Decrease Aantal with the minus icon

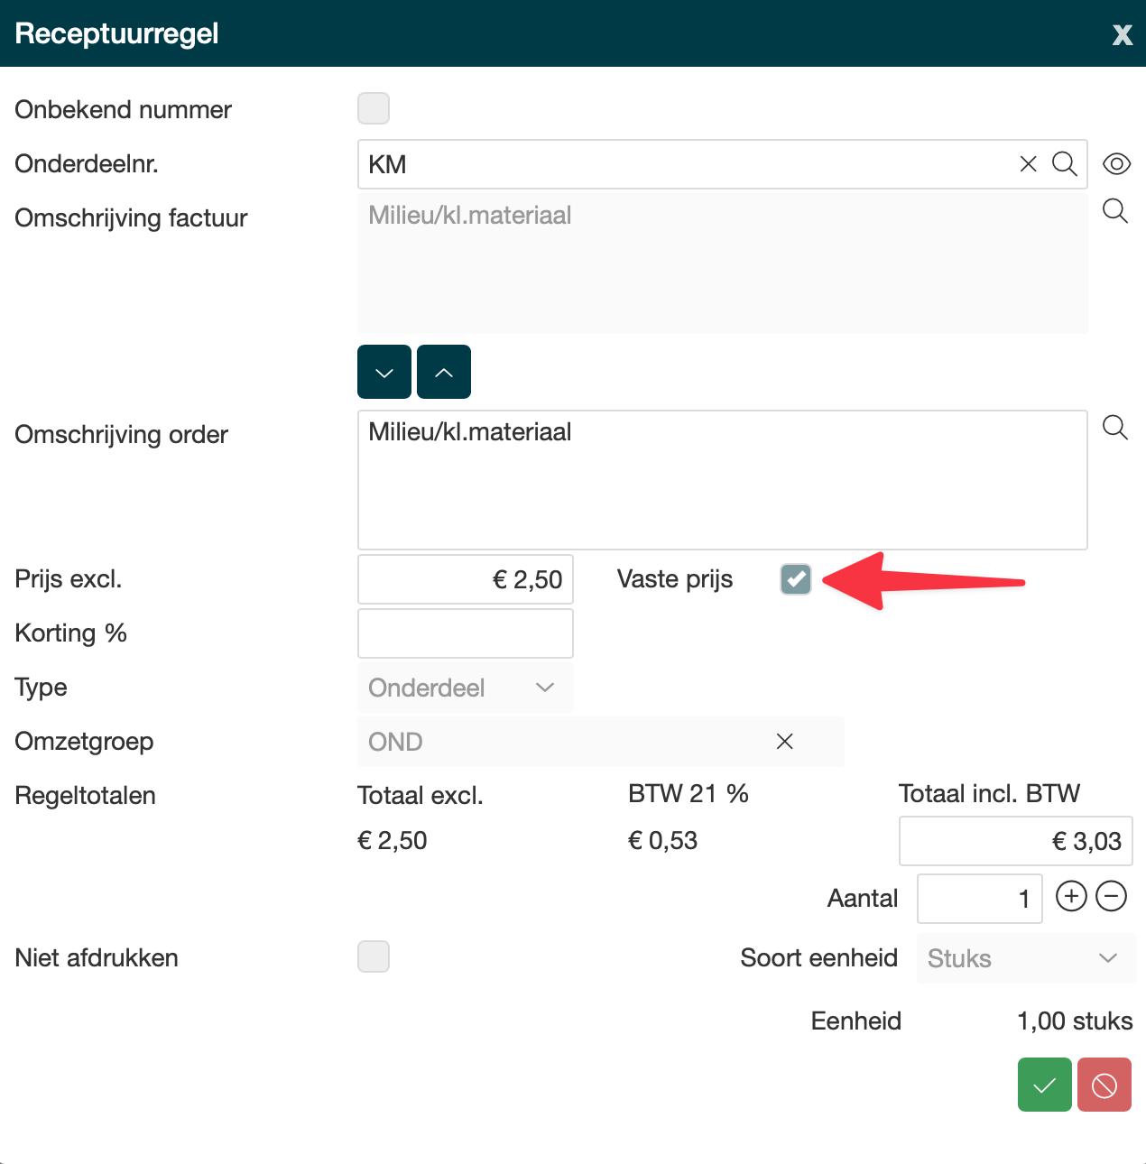tap(1111, 897)
